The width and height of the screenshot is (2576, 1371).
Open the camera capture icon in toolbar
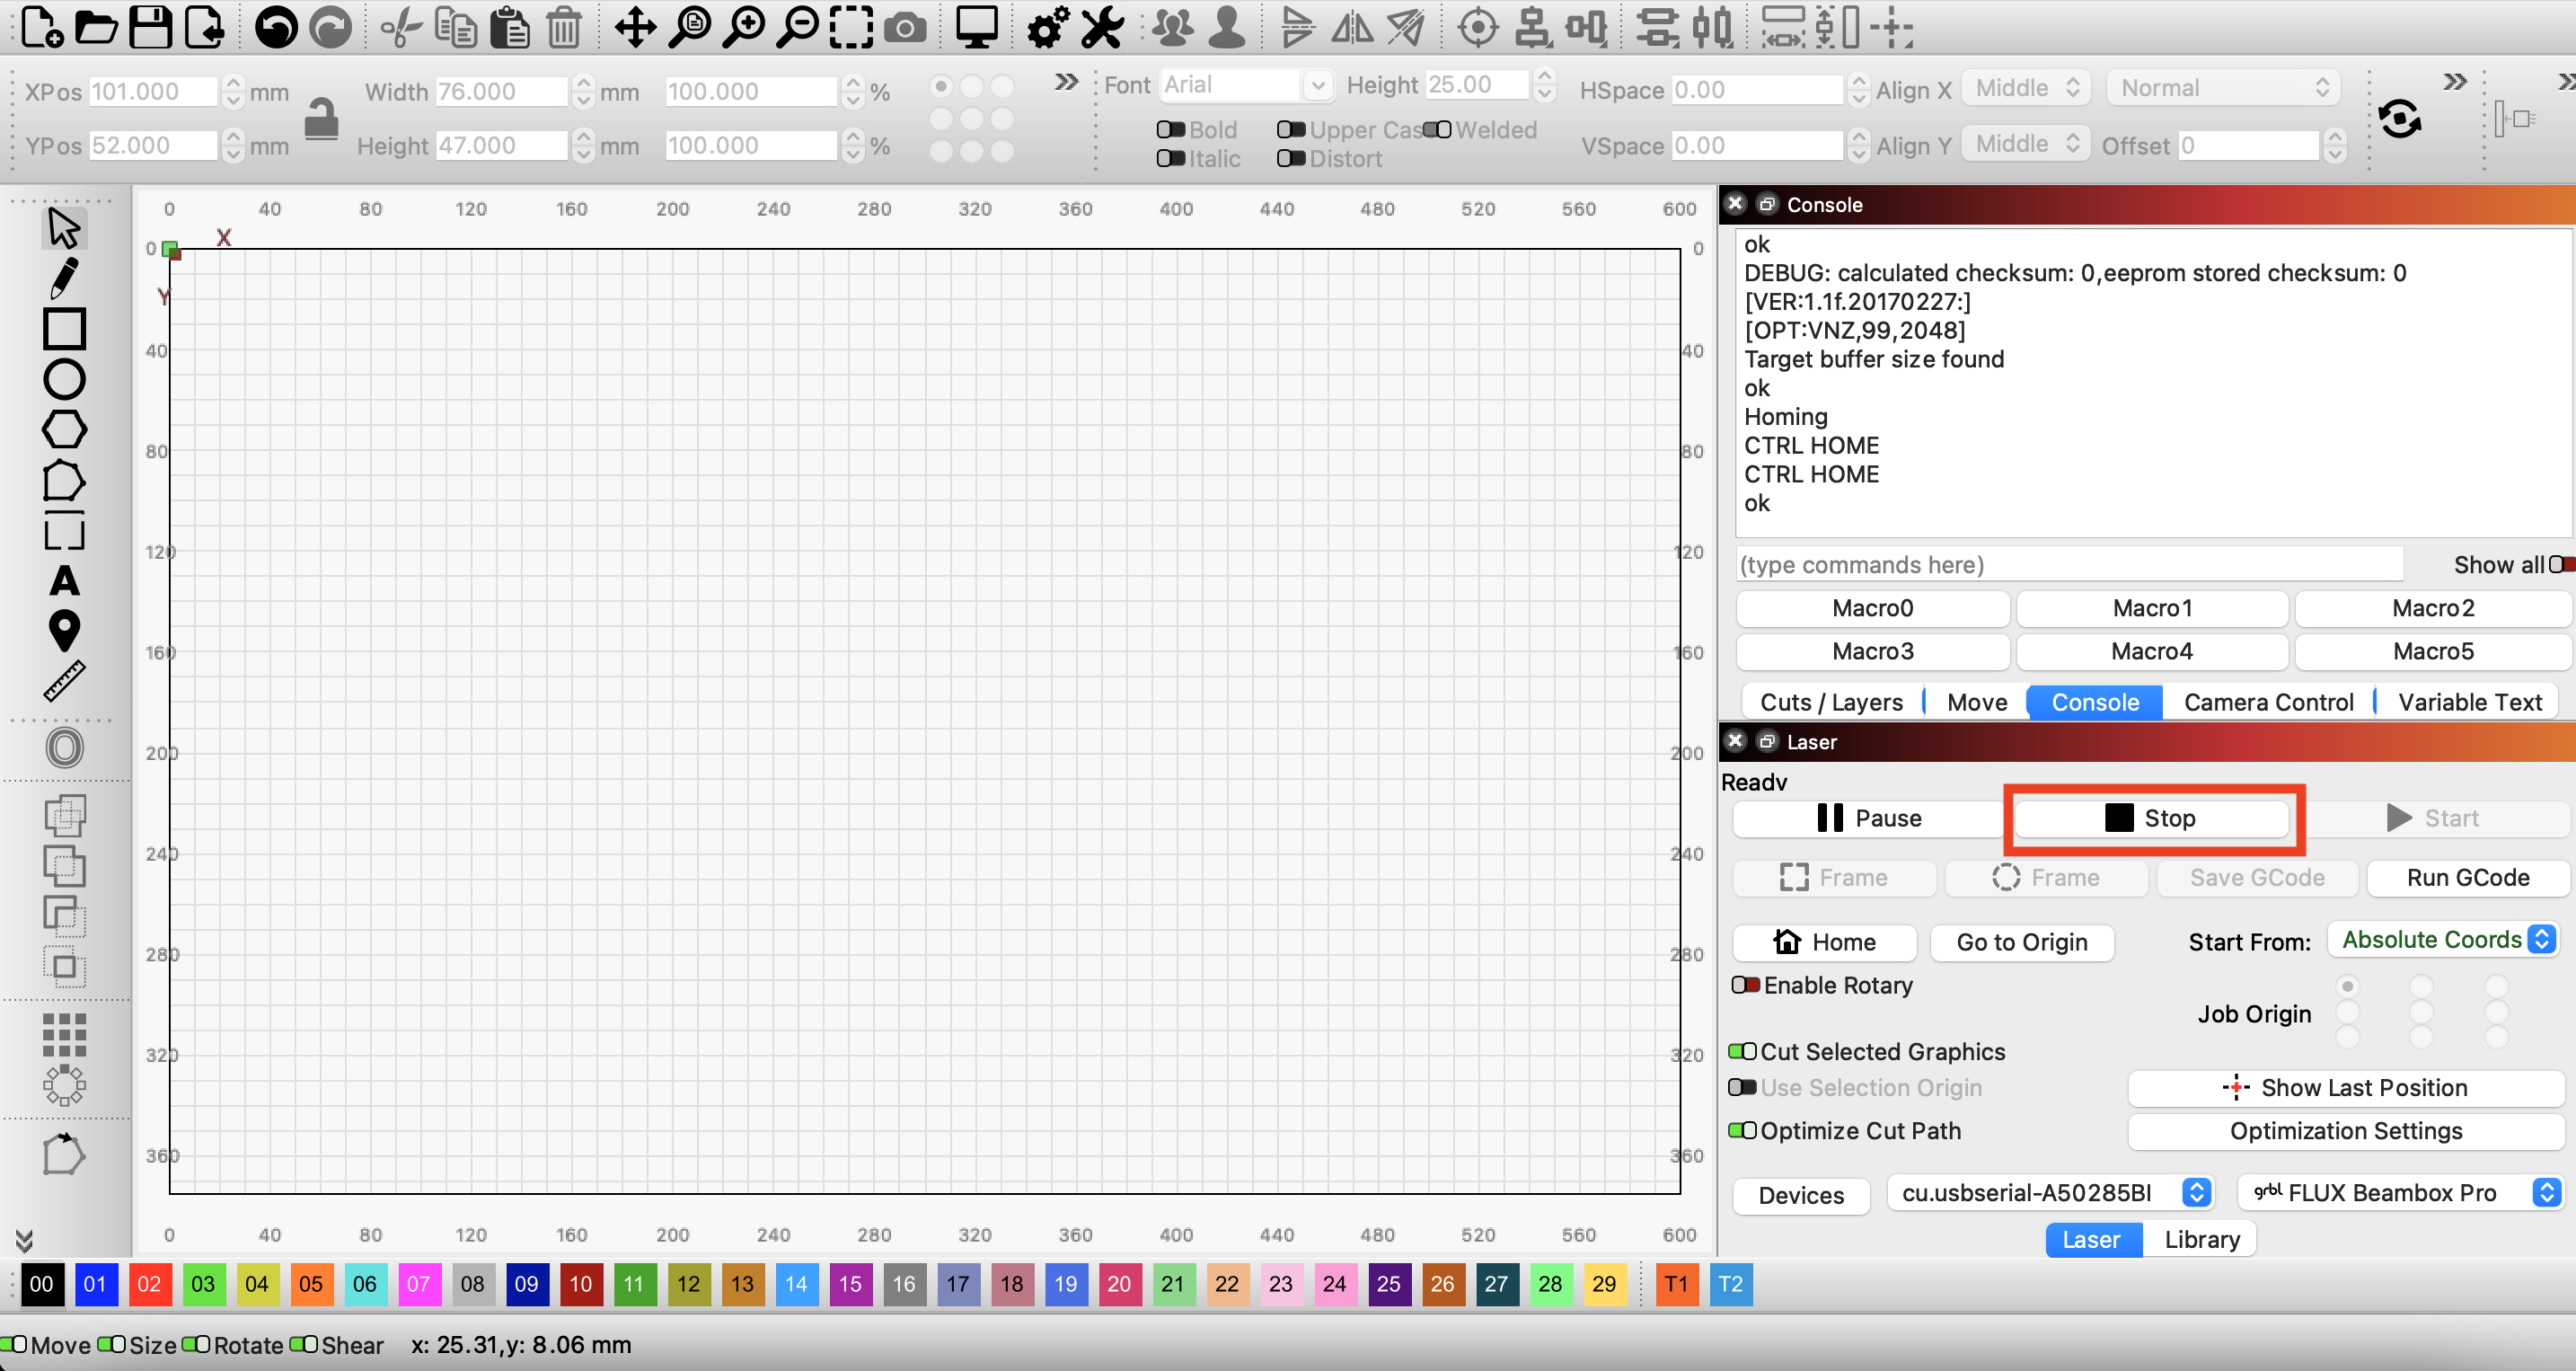click(x=905, y=28)
